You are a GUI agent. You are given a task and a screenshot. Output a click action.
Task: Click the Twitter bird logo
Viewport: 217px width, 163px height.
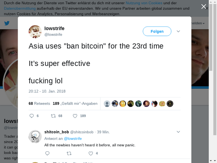click(7, 23)
